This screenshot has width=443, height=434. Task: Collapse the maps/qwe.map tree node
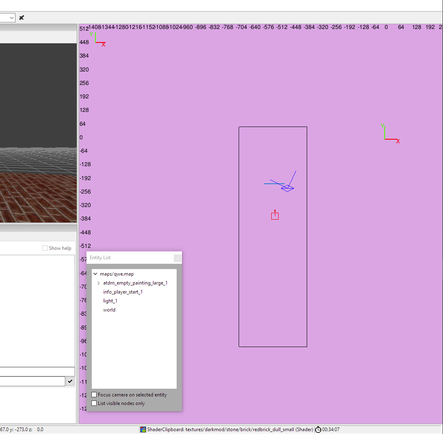95,274
